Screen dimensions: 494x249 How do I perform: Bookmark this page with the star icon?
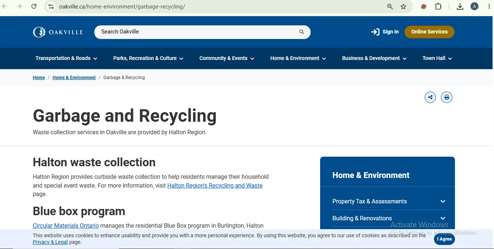pos(403,7)
